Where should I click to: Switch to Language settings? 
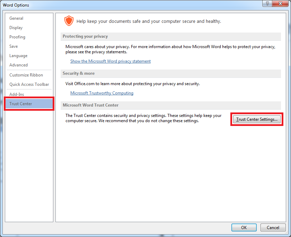tap(18, 56)
